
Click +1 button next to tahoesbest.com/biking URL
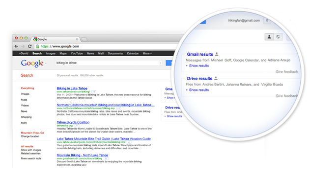tap(94, 91)
